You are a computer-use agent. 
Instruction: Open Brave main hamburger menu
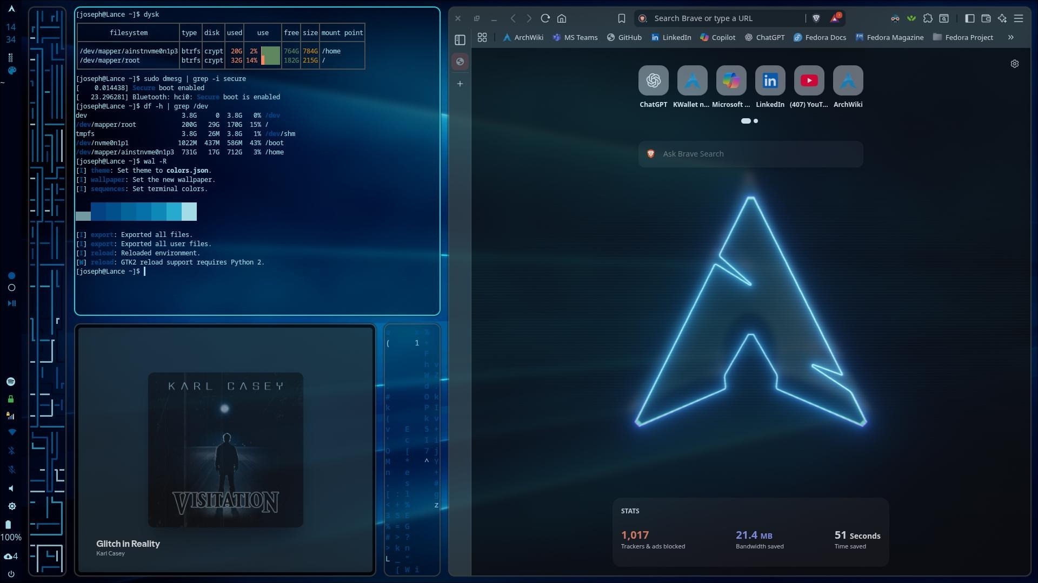tap(1019, 18)
